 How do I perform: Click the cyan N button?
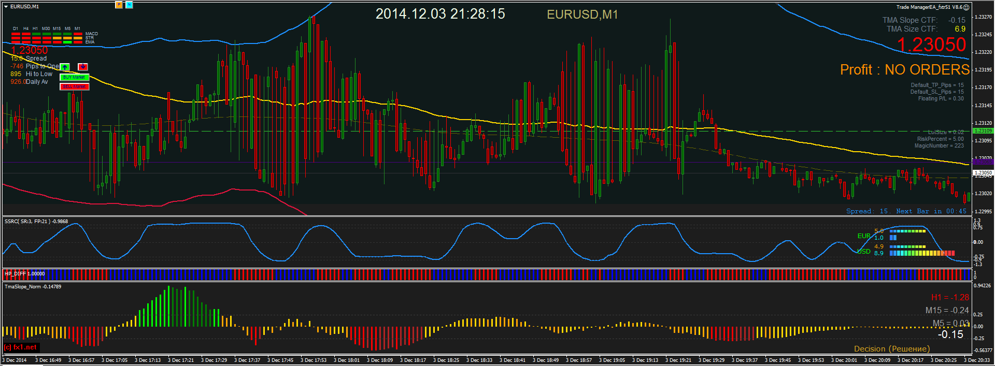pos(129,5)
